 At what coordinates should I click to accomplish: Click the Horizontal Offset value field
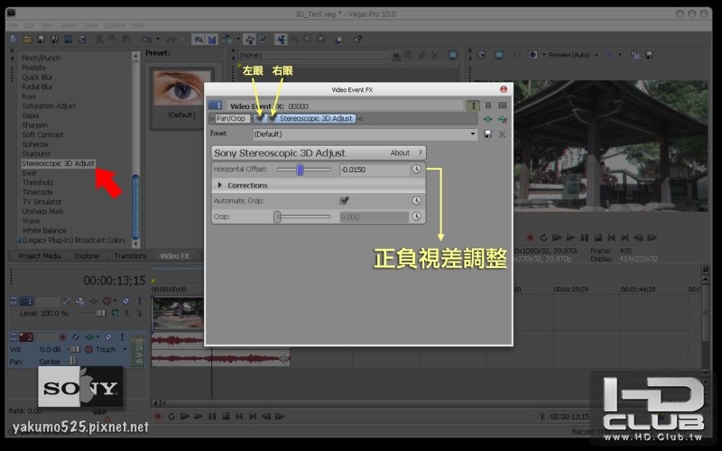click(x=374, y=170)
